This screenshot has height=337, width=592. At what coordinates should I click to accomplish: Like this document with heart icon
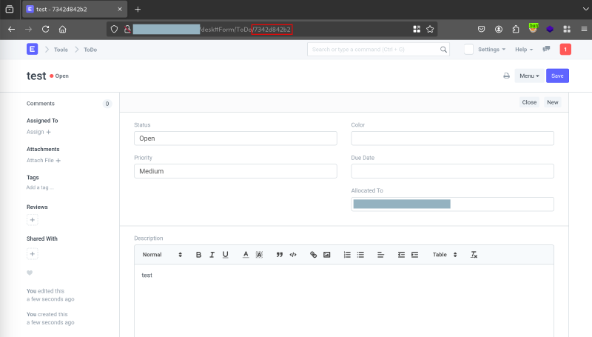tap(30, 273)
